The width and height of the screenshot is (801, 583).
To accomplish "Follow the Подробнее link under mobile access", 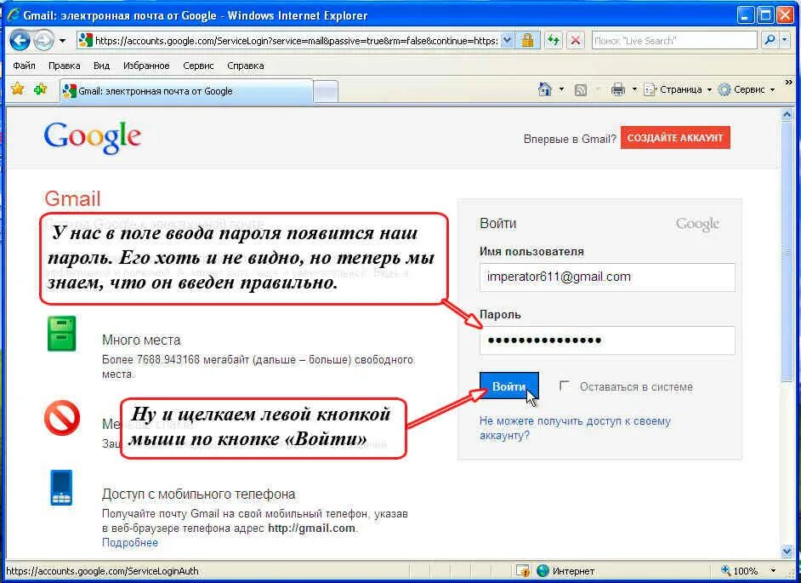I will [130, 543].
